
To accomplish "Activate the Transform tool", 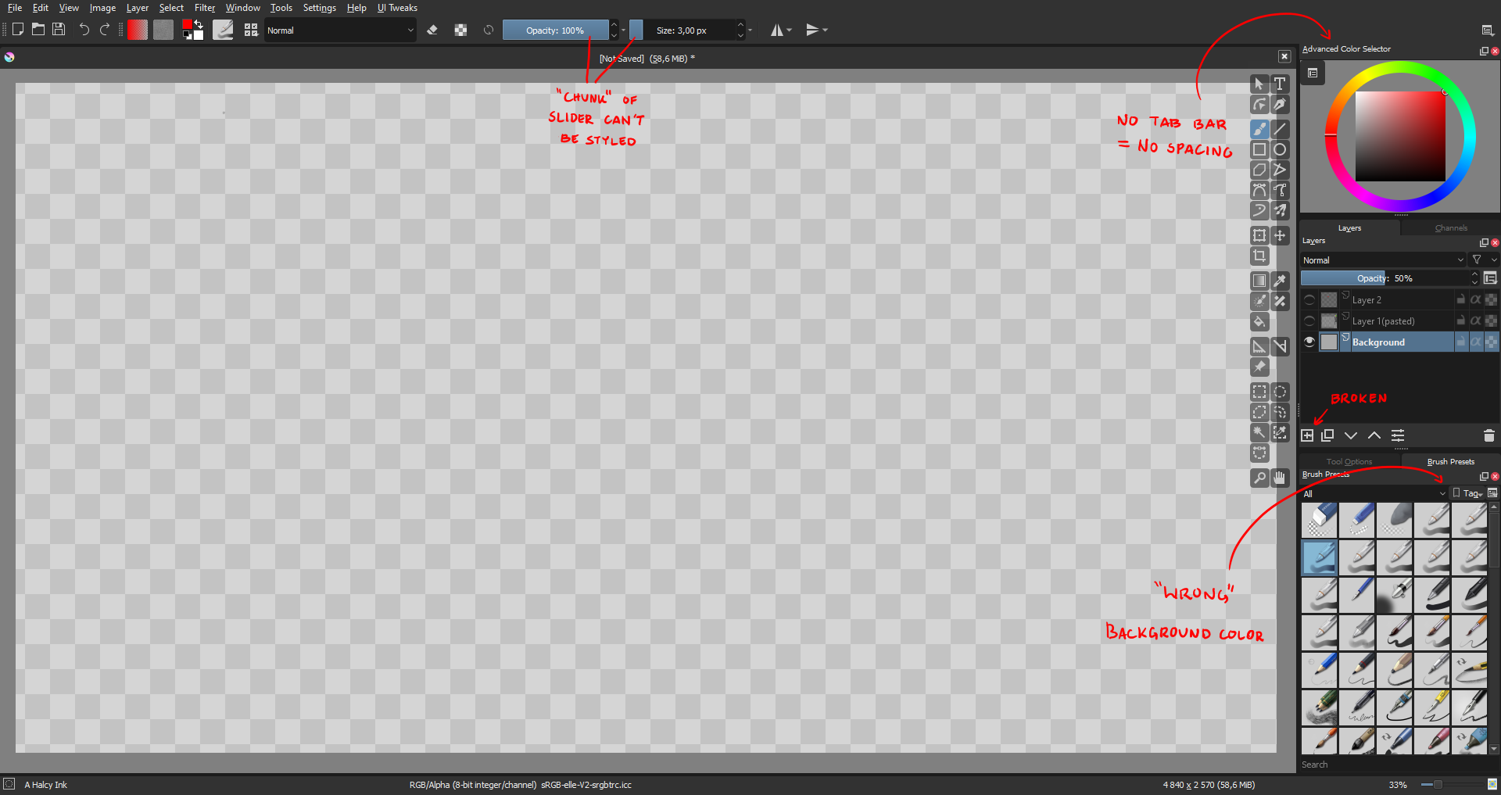I will click(x=1259, y=235).
